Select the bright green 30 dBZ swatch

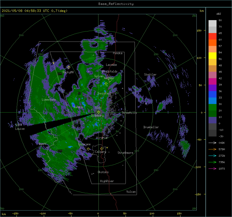pyautogui.click(x=212, y=107)
